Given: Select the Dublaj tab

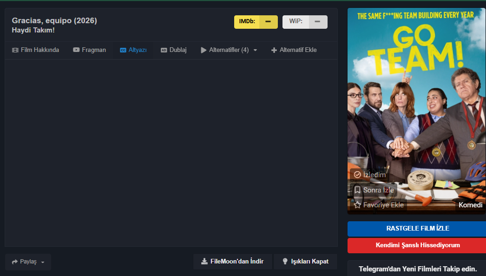Looking at the screenshot, I should point(174,50).
